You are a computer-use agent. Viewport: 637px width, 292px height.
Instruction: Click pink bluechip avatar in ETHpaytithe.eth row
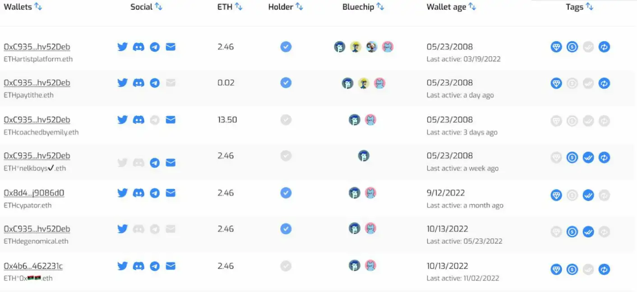click(379, 83)
